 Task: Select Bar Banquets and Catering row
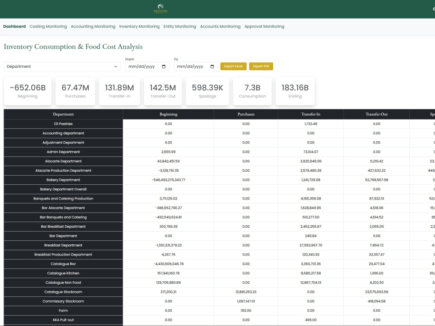pos(63,217)
